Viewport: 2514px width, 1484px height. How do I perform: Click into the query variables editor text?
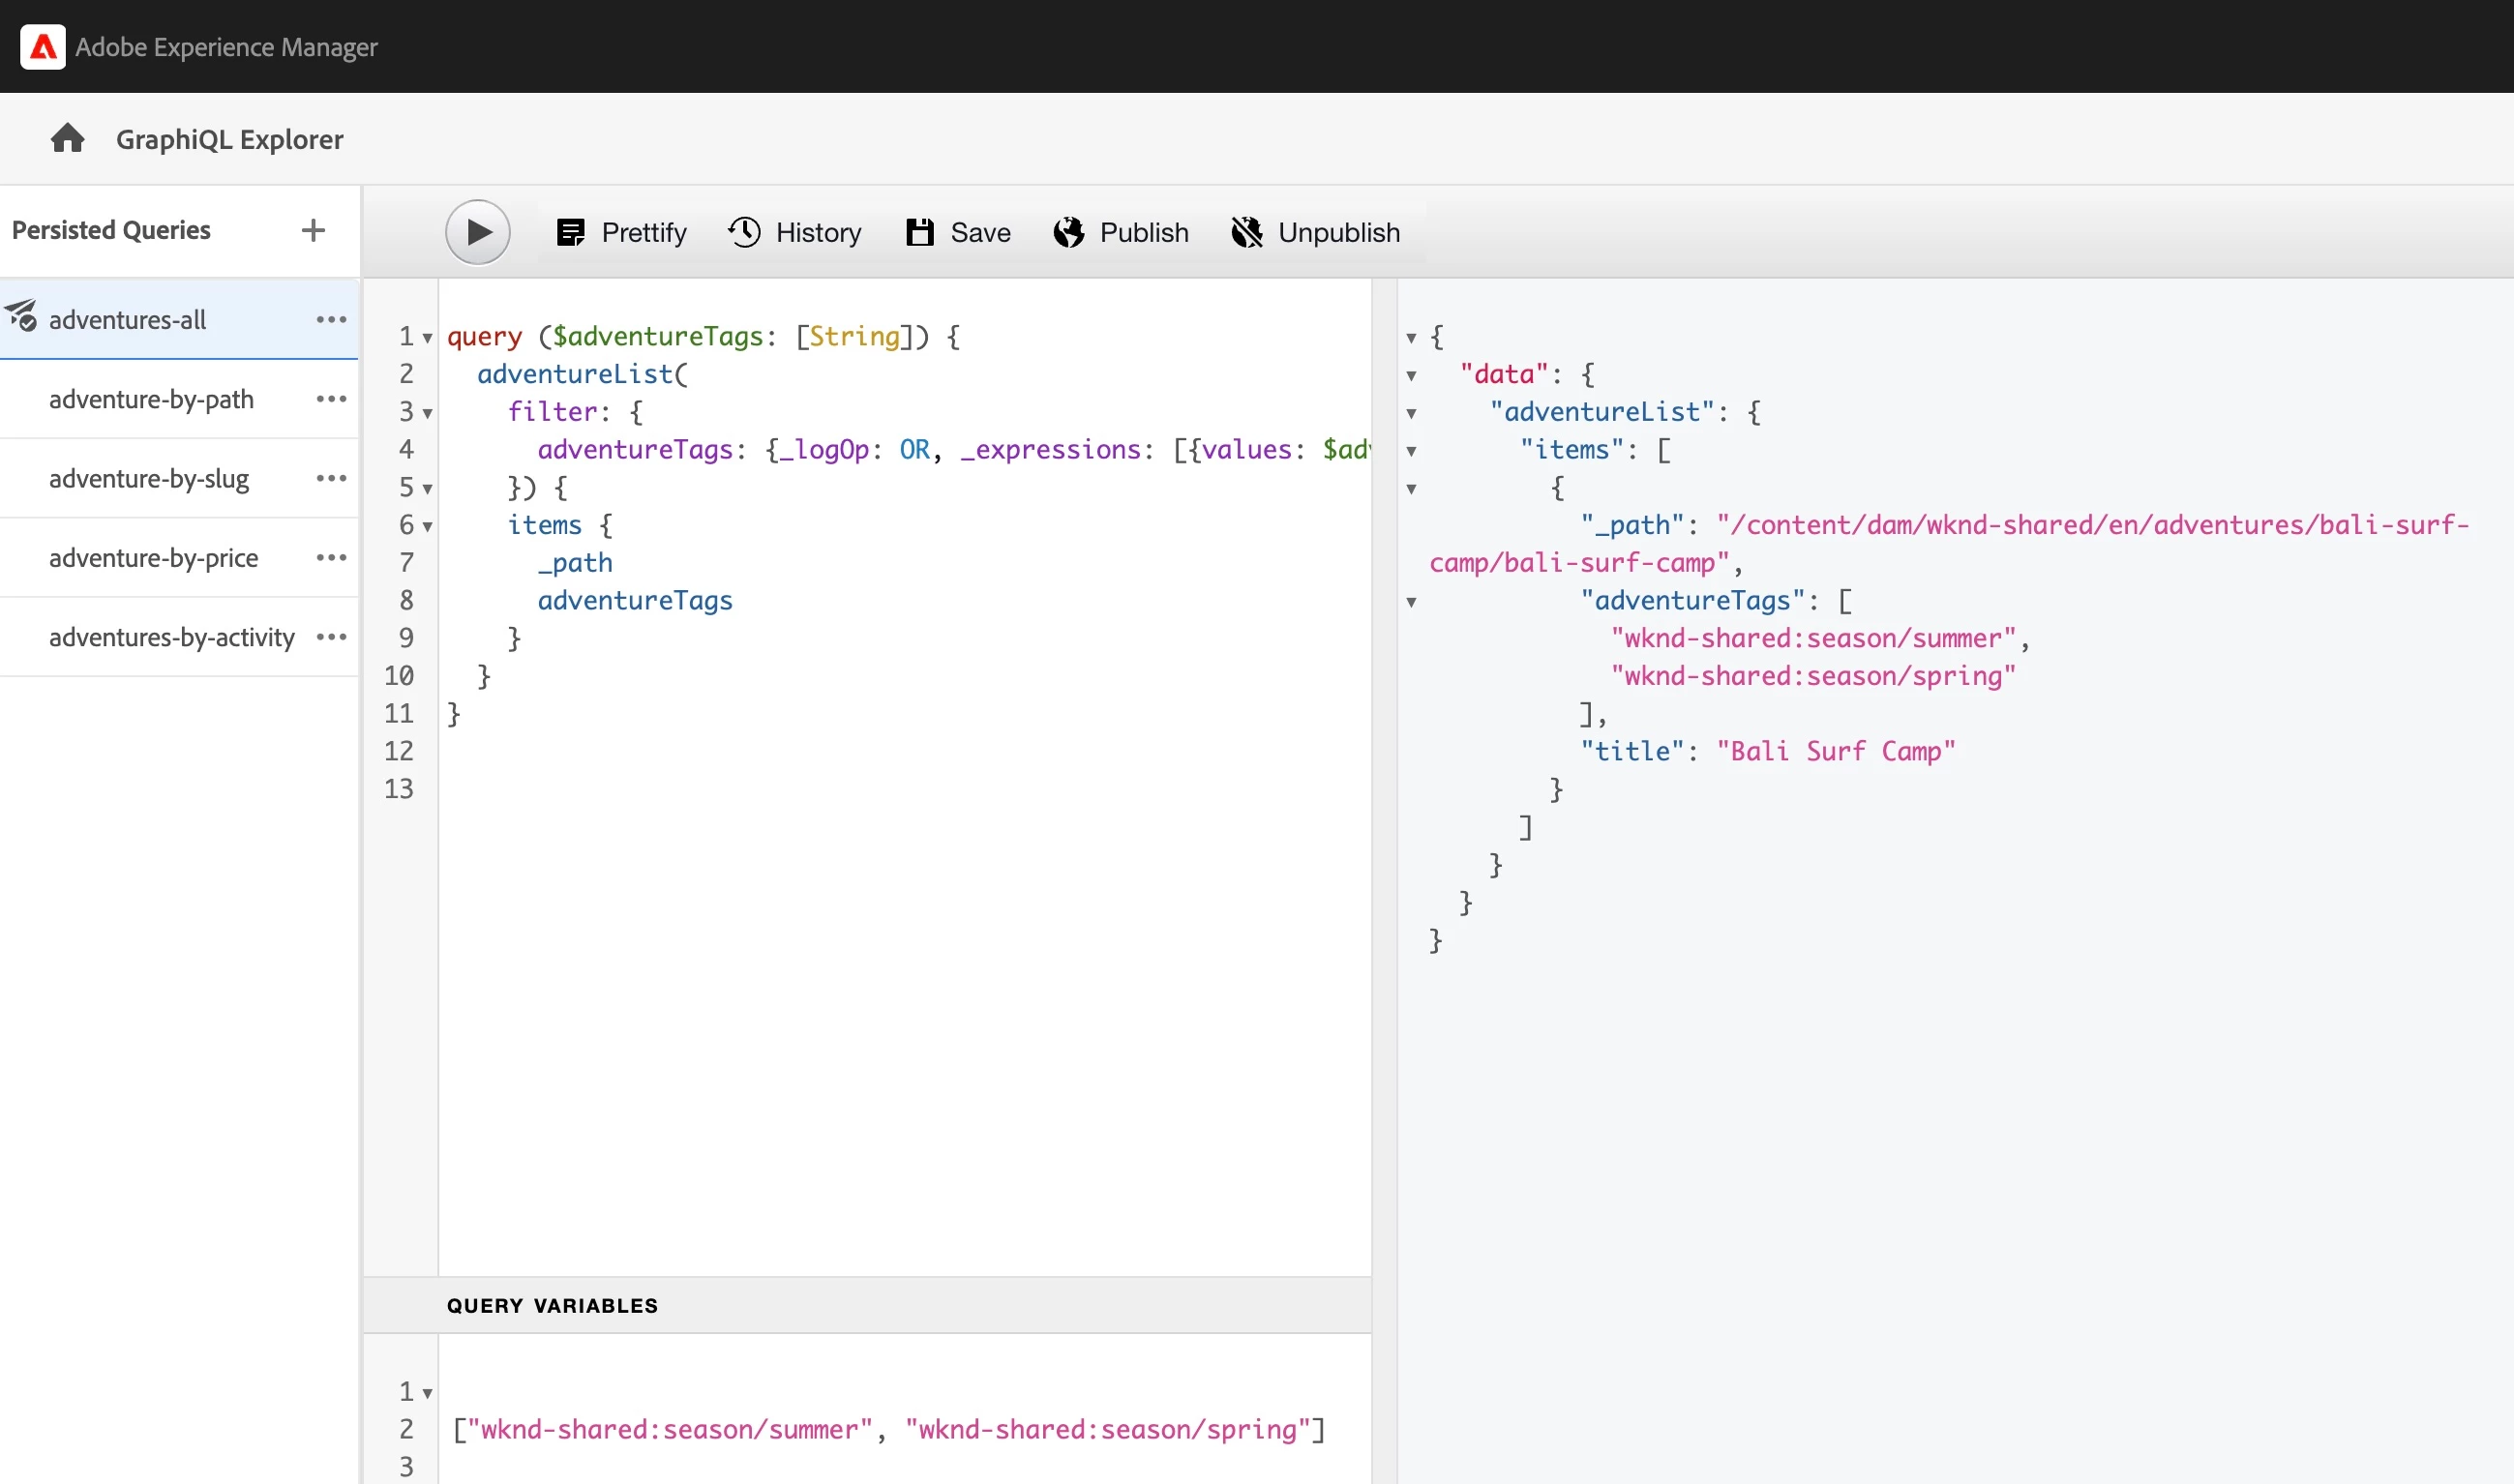pyautogui.click(x=888, y=1429)
